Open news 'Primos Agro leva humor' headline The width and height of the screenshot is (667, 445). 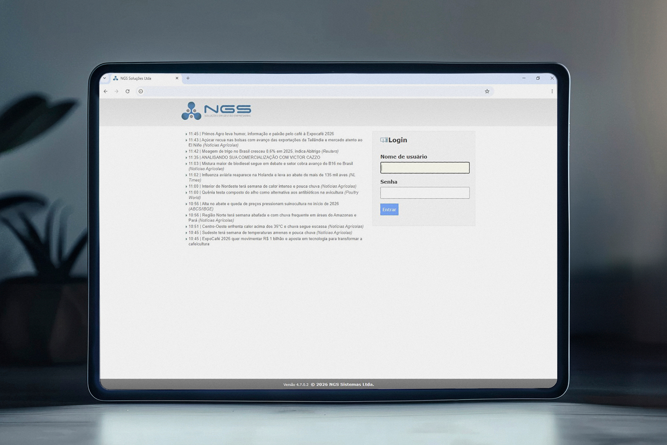tap(261, 134)
